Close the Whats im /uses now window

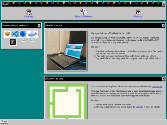tap(163, 26)
